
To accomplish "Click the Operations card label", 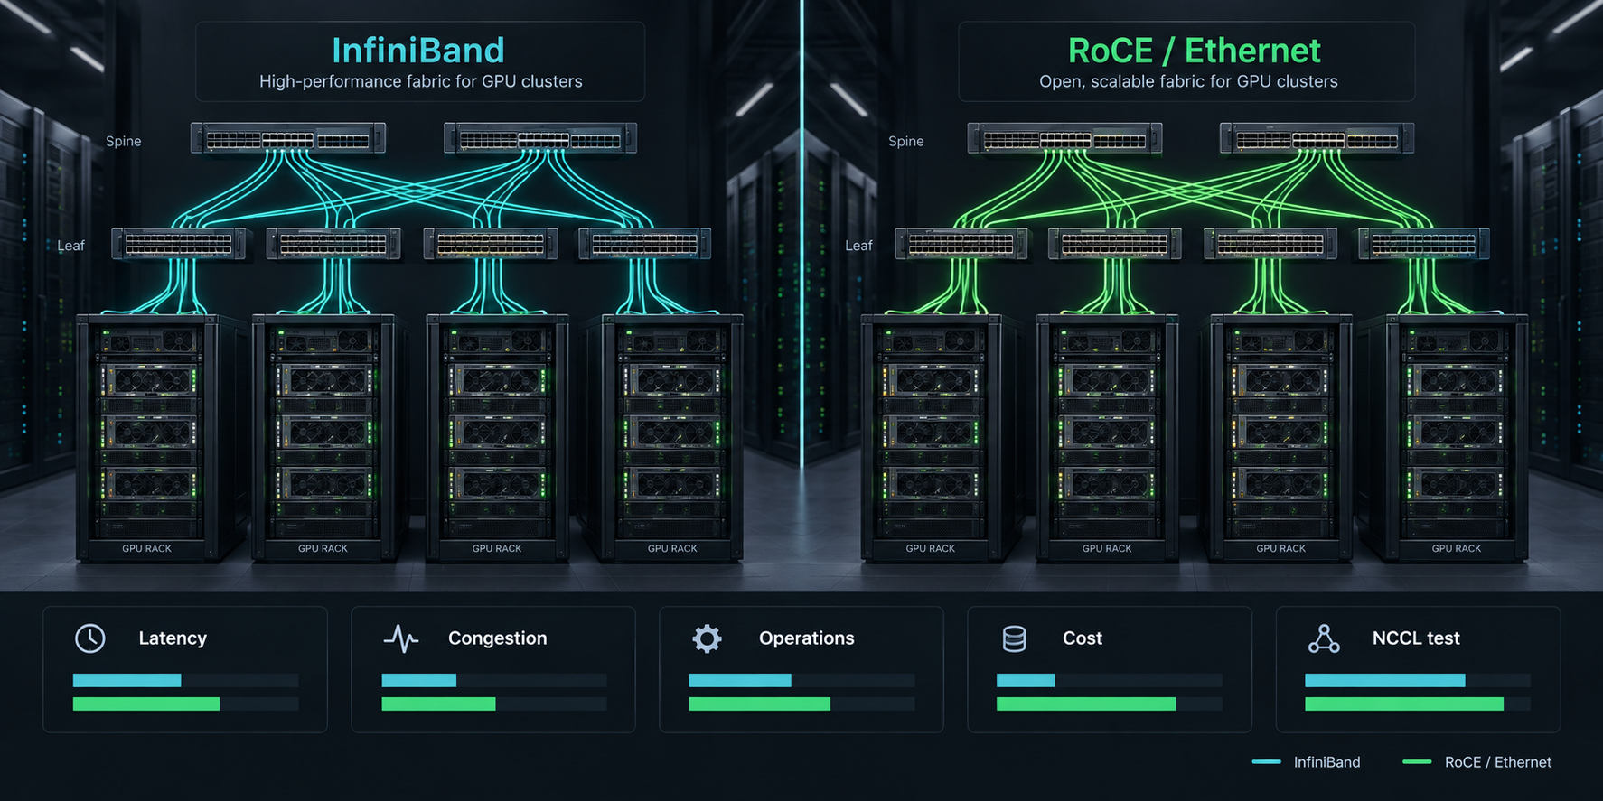I will click(806, 638).
